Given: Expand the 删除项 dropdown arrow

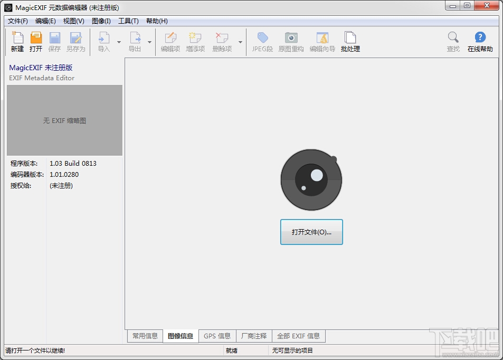Looking at the screenshot, I should pyautogui.click(x=240, y=42).
